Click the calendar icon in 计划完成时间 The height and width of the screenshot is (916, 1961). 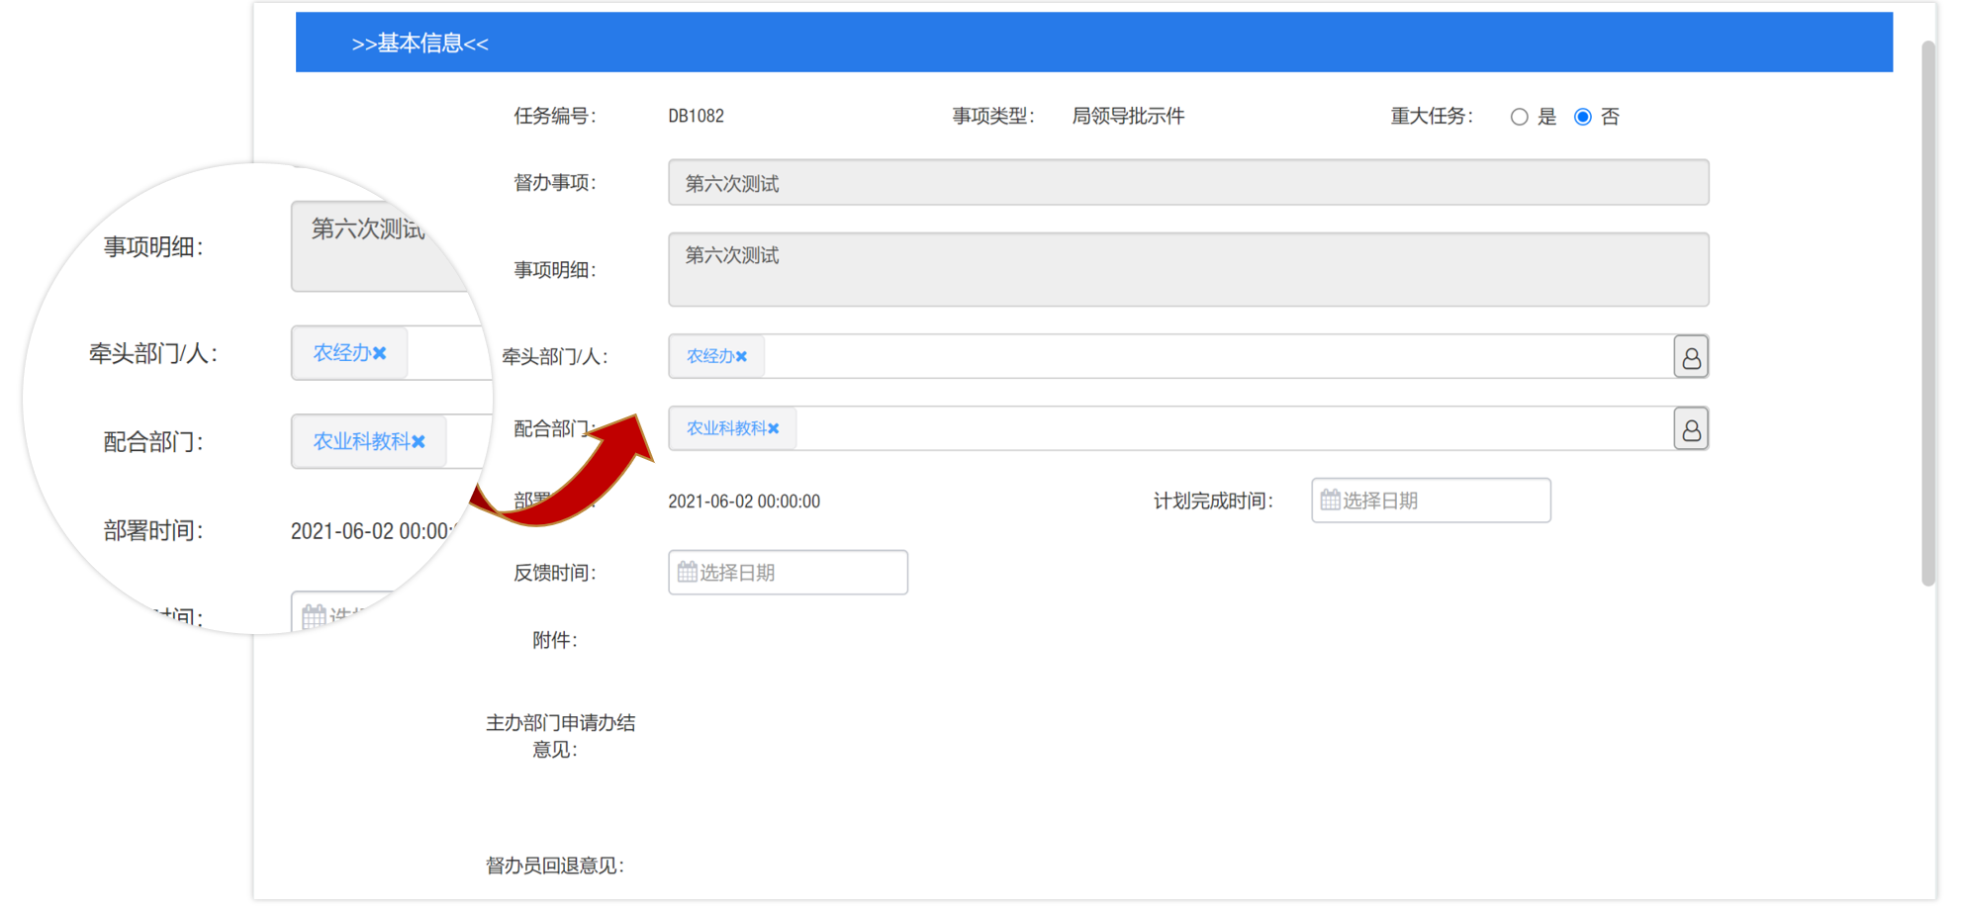[x=1330, y=501]
